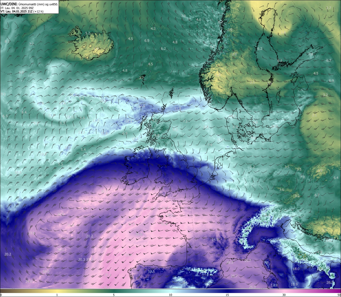Click the 3.7 value at the Faroe Islands
The image size is (341, 297).
141,78
